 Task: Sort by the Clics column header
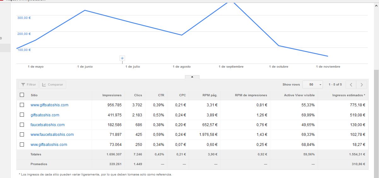[138, 95]
